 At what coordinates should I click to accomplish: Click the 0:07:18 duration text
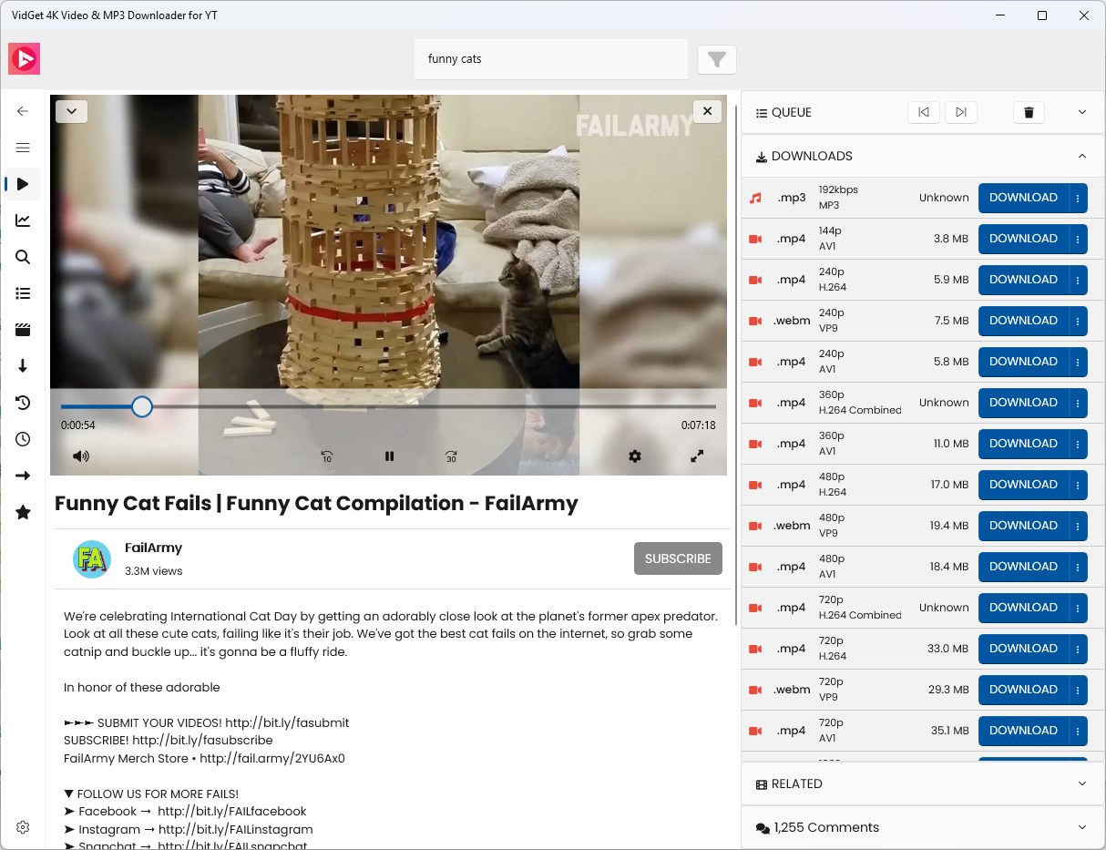(x=698, y=425)
